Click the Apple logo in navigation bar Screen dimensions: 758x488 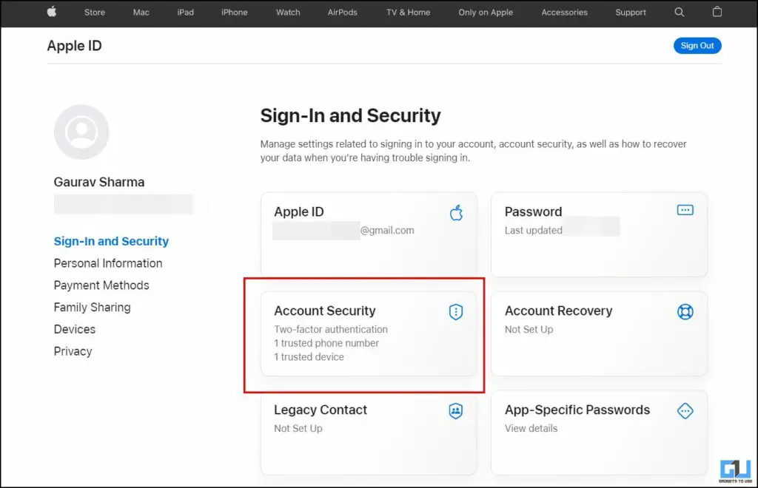[52, 12]
